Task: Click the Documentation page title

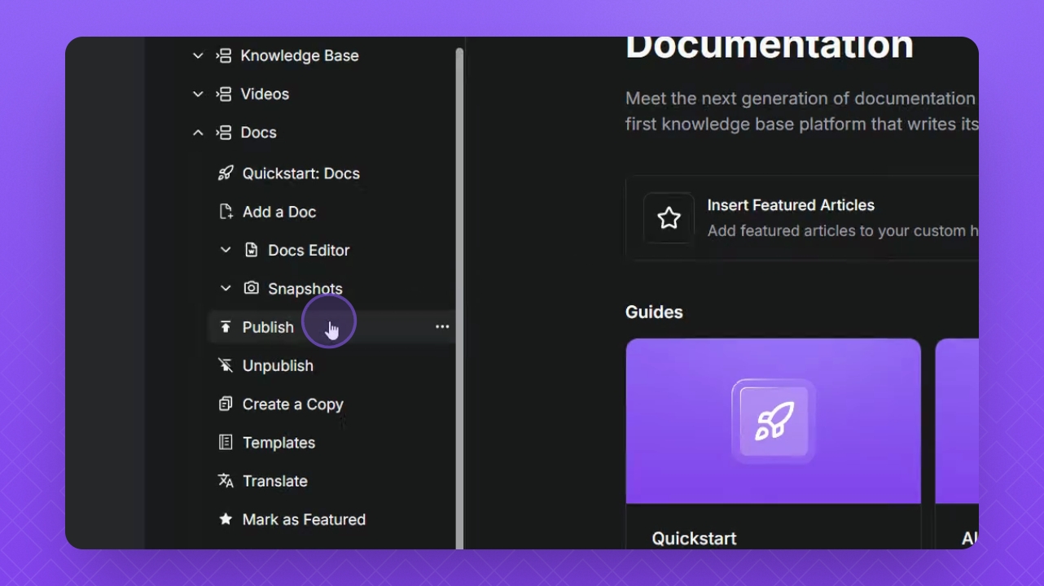Action: tap(770, 47)
